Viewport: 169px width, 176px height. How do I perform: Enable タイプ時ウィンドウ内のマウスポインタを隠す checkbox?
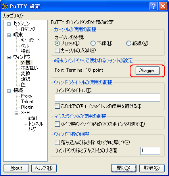tap(57, 124)
